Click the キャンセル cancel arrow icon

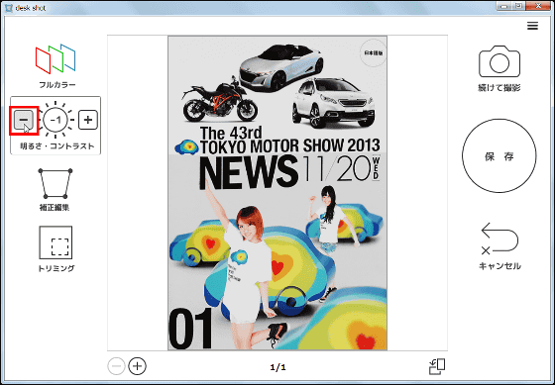click(499, 239)
